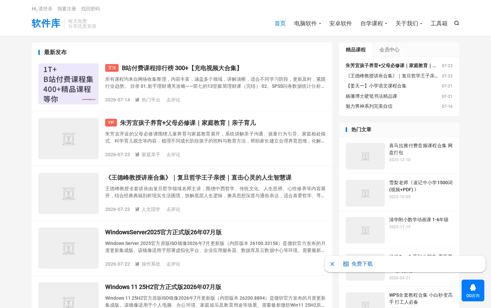Open the QQ咨询 penguin chat button
Viewport: 491px width, 308px height.
coord(473,290)
